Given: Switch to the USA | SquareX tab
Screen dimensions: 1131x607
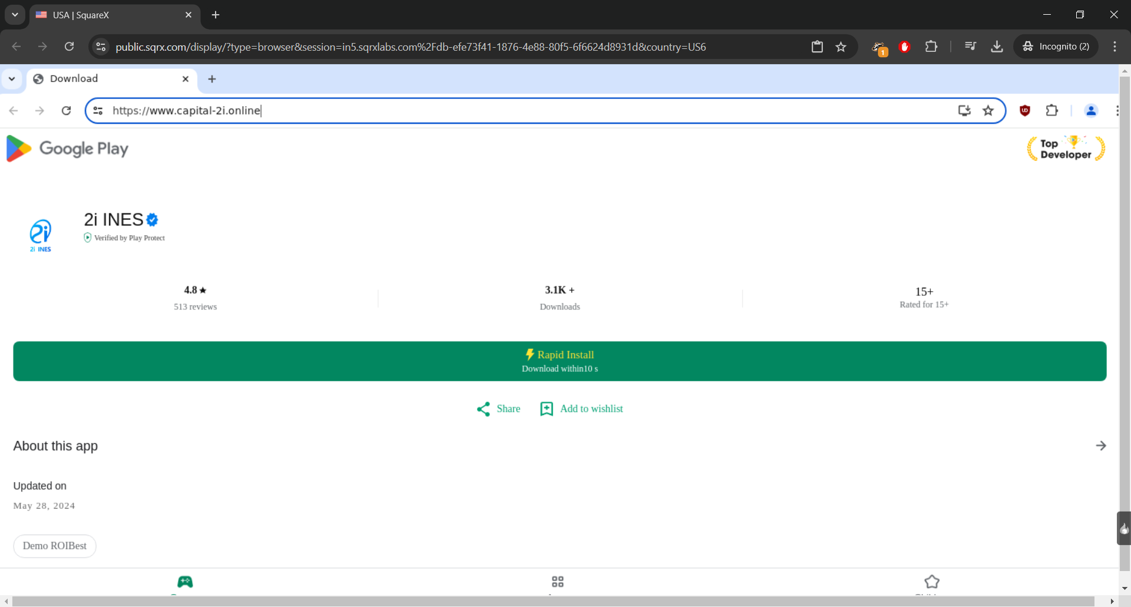Looking at the screenshot, I should click(x=112, y=15).
